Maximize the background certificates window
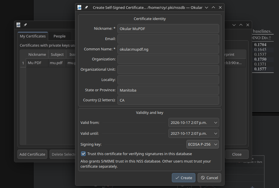The image size is (279, 188). 241,25
